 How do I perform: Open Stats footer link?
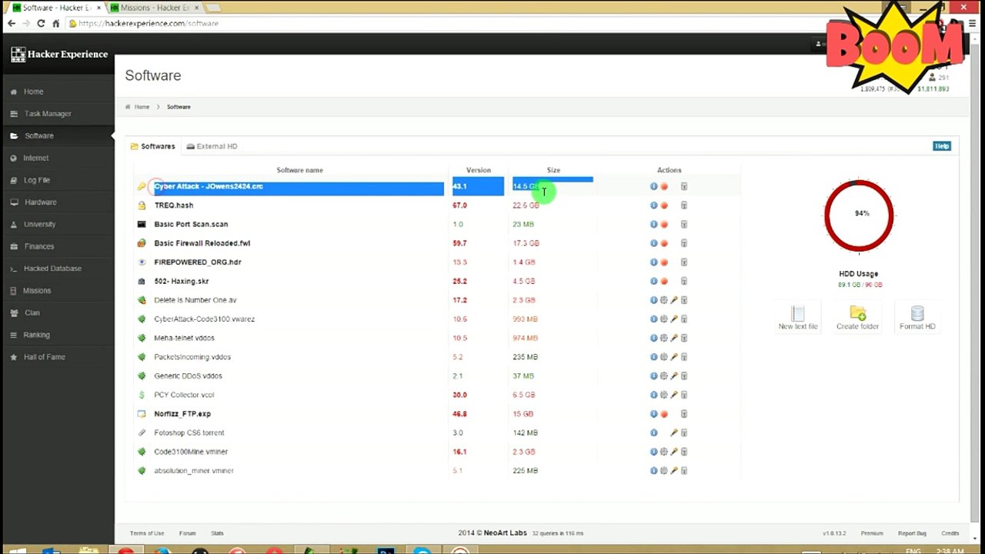217,533
